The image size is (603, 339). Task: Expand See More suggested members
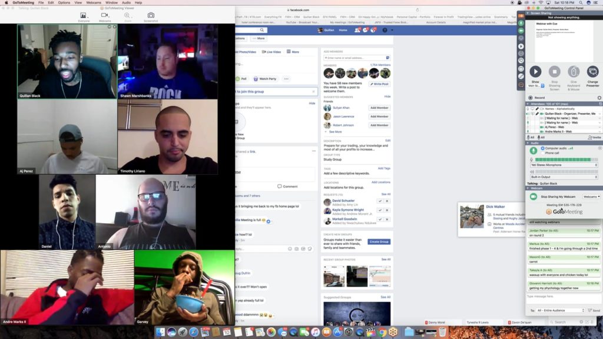pos(335,132)
